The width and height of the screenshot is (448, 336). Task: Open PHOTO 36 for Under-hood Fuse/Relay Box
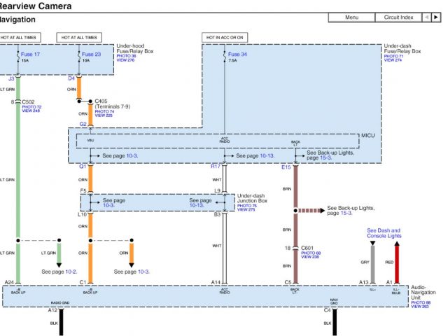coord(127,56)
